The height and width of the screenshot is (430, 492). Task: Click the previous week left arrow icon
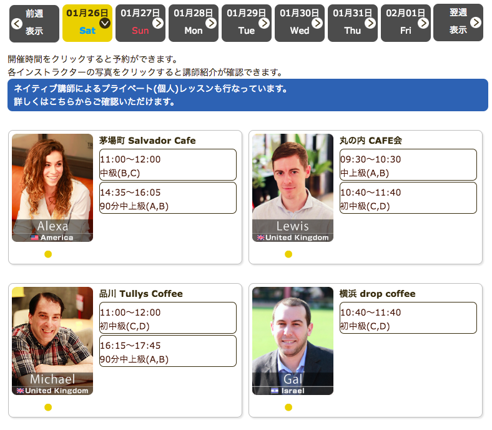click(17, 23)
